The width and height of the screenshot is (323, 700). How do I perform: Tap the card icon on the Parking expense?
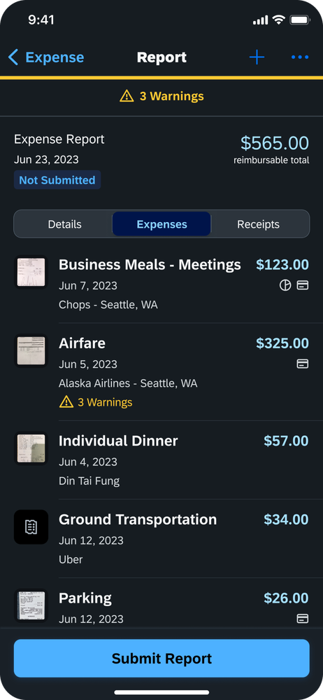[x=303, y=618]
